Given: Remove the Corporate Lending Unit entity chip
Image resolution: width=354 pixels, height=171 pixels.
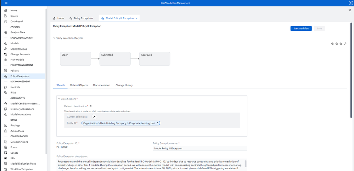Looking at the screenshot, I should coord(157,123).
